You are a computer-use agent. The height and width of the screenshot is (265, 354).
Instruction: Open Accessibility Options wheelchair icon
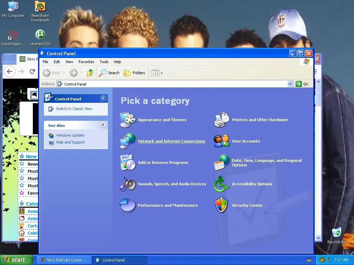click(x=222, y=184)
